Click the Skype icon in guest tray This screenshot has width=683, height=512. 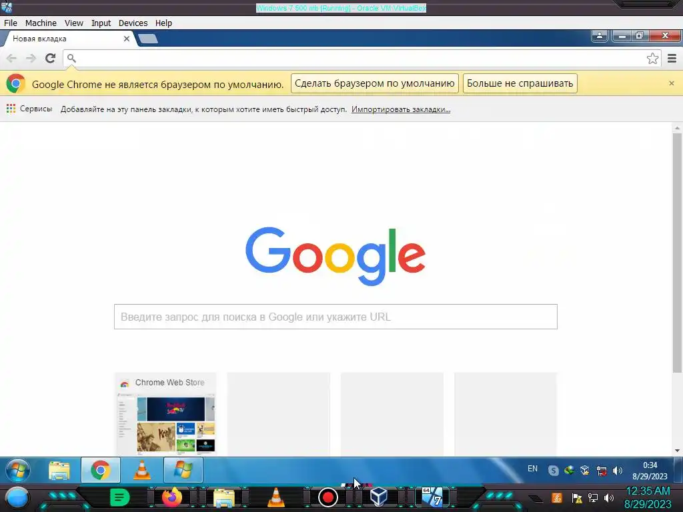553,471
